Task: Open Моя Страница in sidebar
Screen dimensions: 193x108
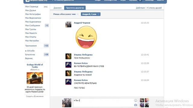Action: point(32,7)
